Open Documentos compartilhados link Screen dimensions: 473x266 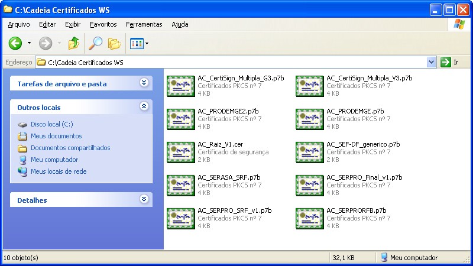tap(70, 148)
